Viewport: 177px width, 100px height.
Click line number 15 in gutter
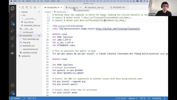click(47, 54)
